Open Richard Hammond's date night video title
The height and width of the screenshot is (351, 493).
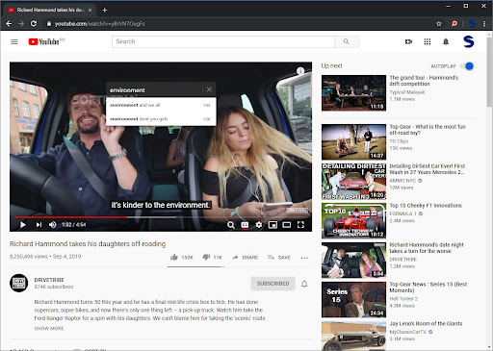point(427,248)
